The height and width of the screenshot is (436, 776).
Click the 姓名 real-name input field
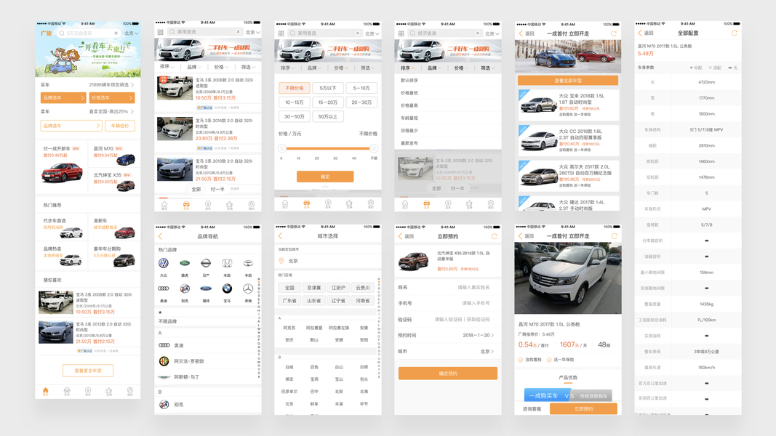[x=448, y=287]
